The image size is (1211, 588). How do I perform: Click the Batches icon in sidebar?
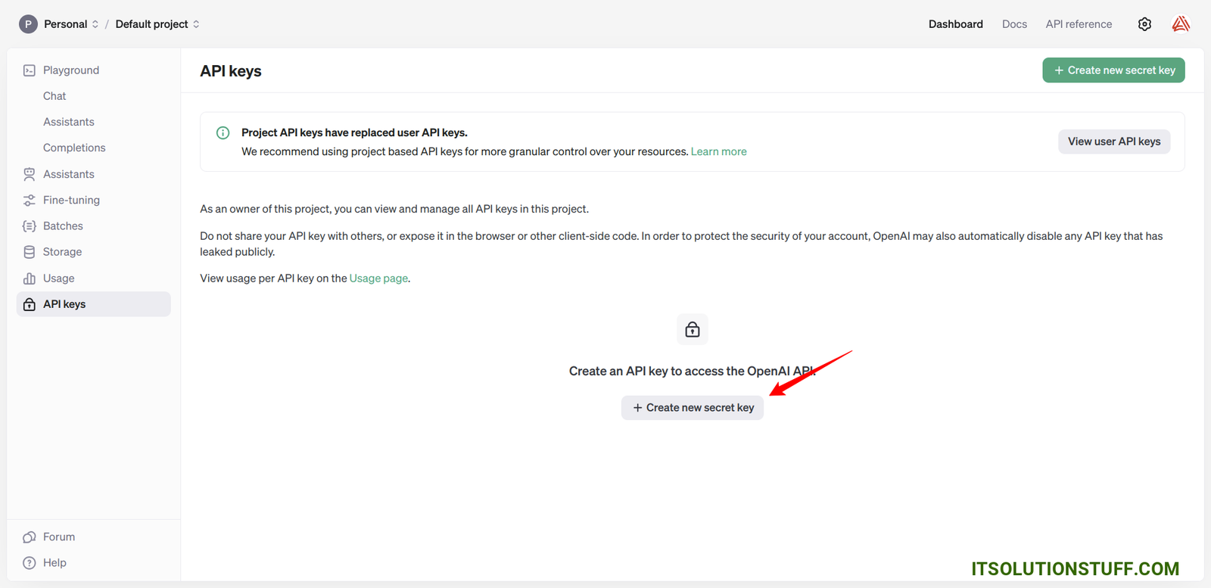tap(30, 226)
